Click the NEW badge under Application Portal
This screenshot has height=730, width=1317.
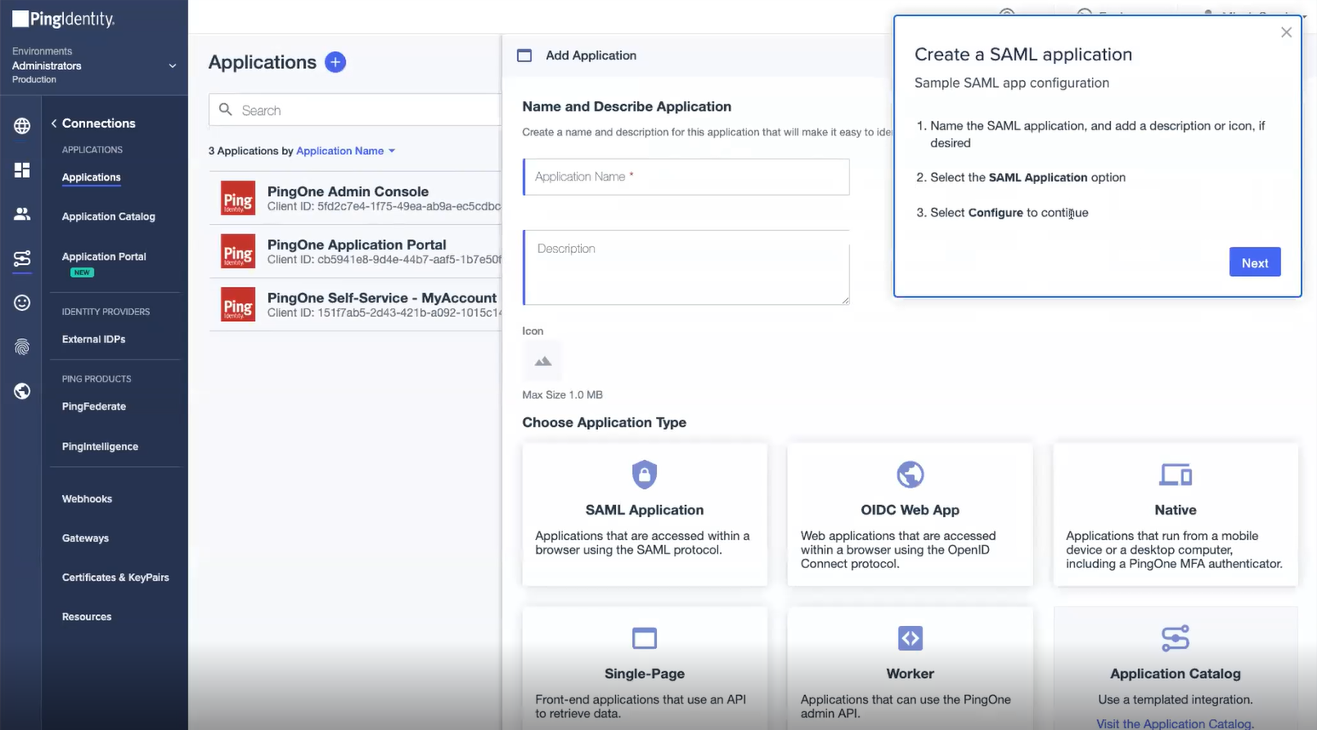pos(82,273)
